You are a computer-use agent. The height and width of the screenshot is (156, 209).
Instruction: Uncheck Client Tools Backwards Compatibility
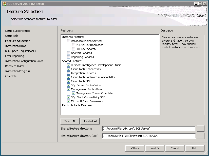click(x=68, y=77)
